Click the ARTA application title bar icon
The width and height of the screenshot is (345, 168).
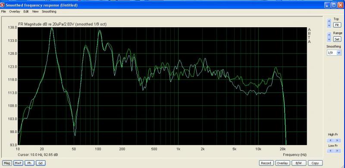click(x=3, y=5)
